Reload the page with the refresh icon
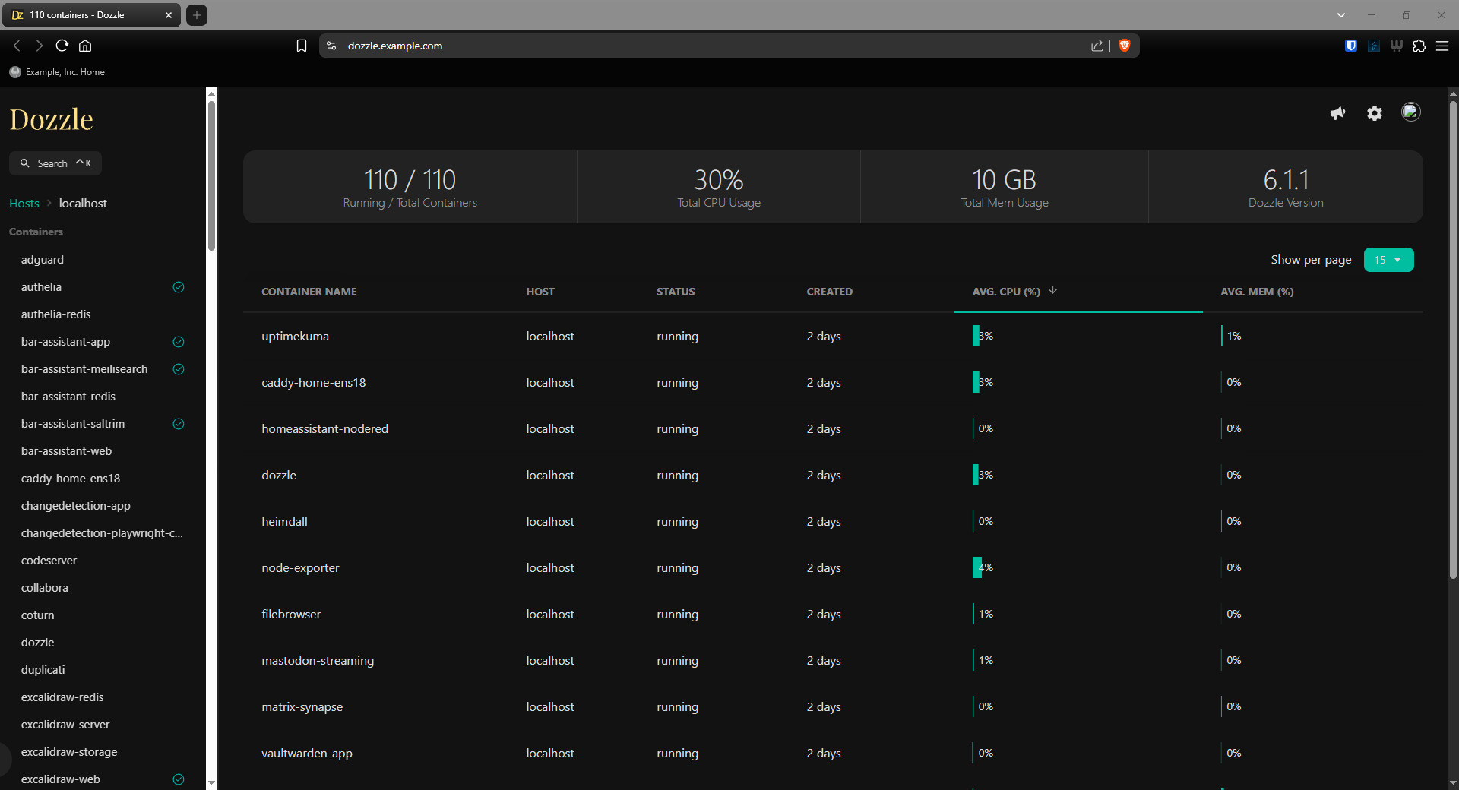The image size is (1459, 790). [x=62, y=46]
